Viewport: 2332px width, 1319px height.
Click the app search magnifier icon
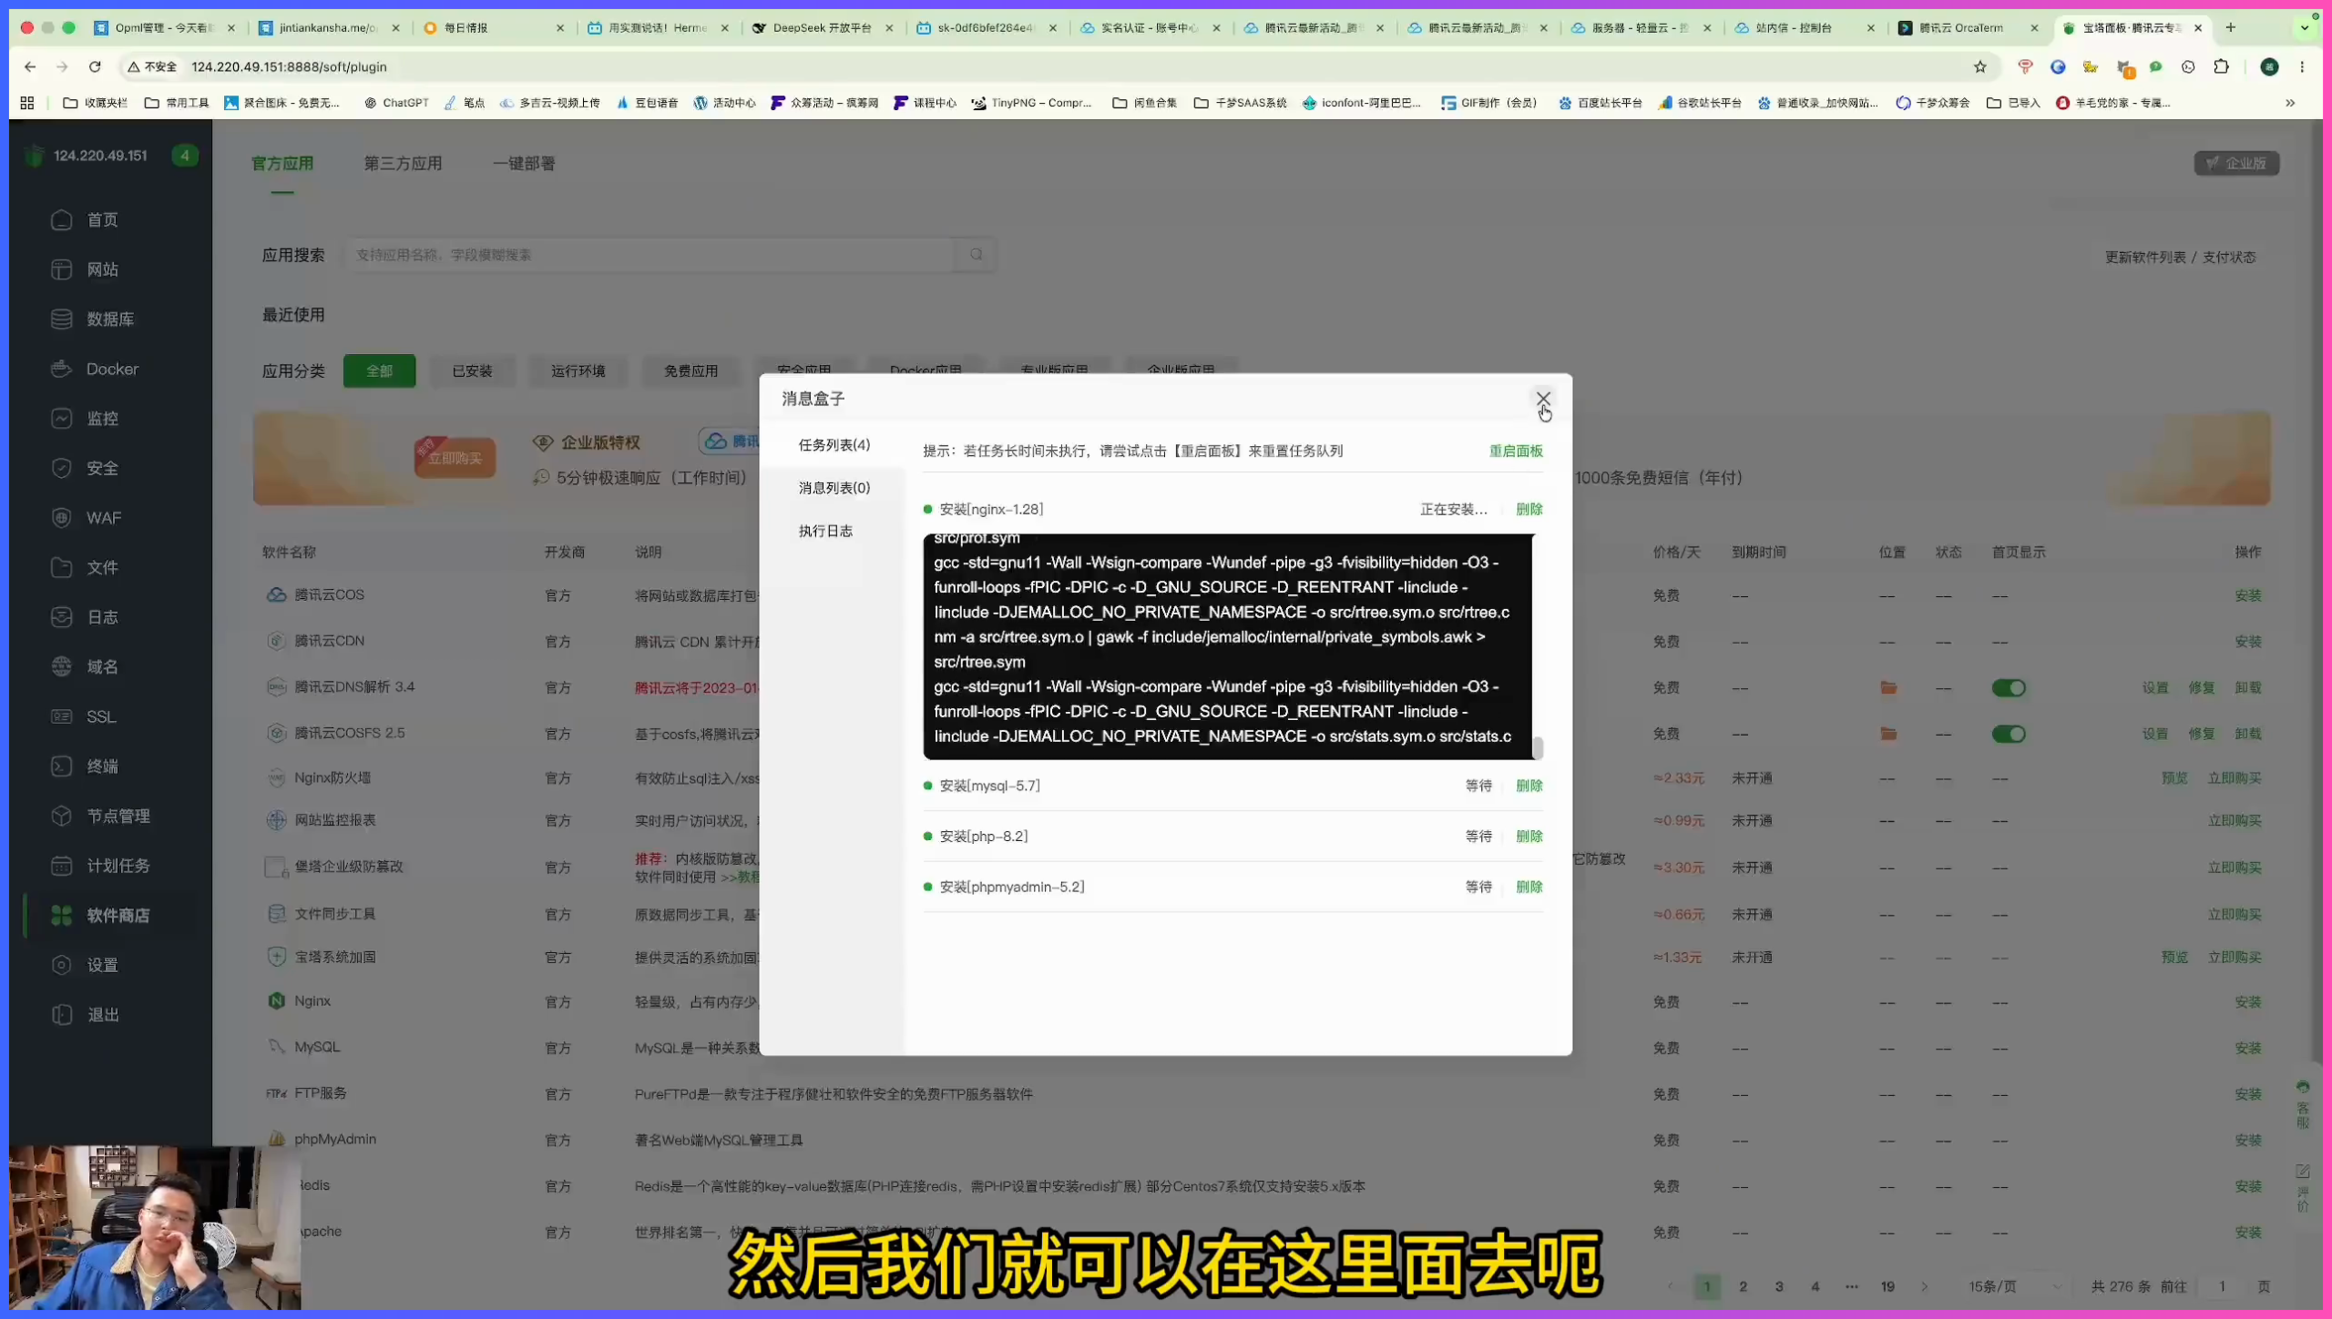[976, 255]
